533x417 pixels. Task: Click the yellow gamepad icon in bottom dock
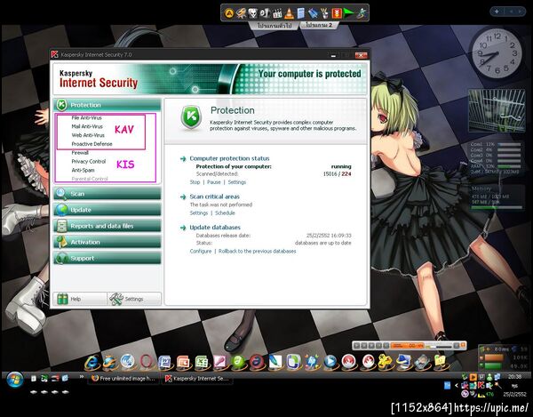[386, 362]
